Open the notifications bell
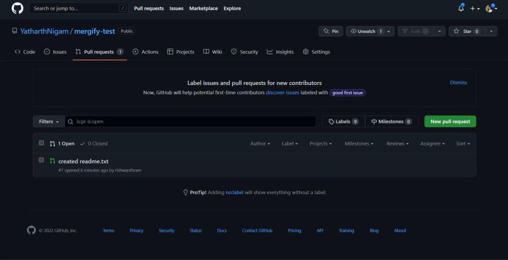508x260 pixels. [461, 9]
